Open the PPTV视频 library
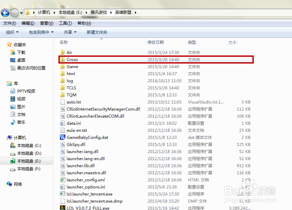Screen dimensions: 292x210 point(23,91)
